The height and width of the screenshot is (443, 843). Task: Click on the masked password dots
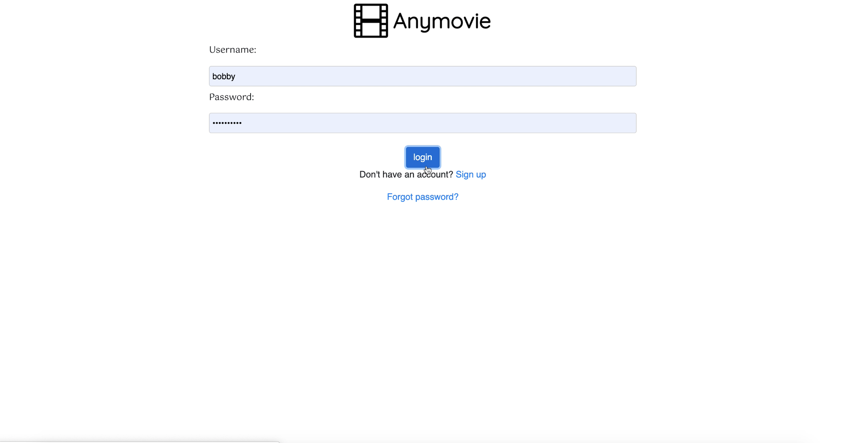point(227,123)
